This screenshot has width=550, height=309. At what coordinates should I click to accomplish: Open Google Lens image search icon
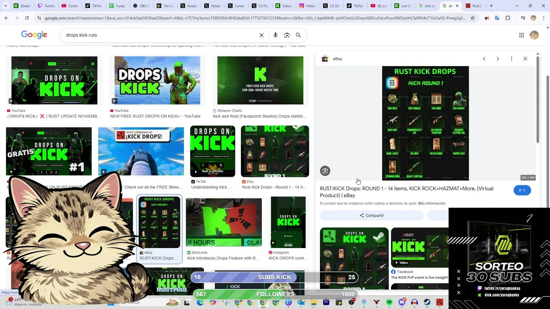(x=287, y=35)
